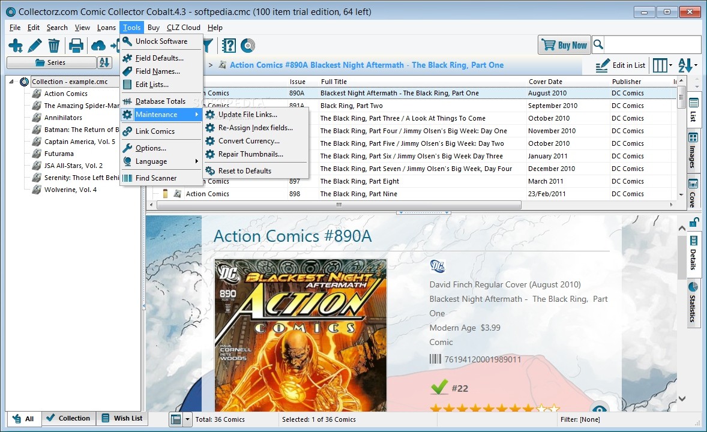Choose Database Totals menu entry

pos(161,101)
